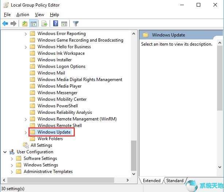Click the Windows Error Reporting folder icon
This screenshot has width=224, height=192.
pyautogui.click(x=32, y=34)
